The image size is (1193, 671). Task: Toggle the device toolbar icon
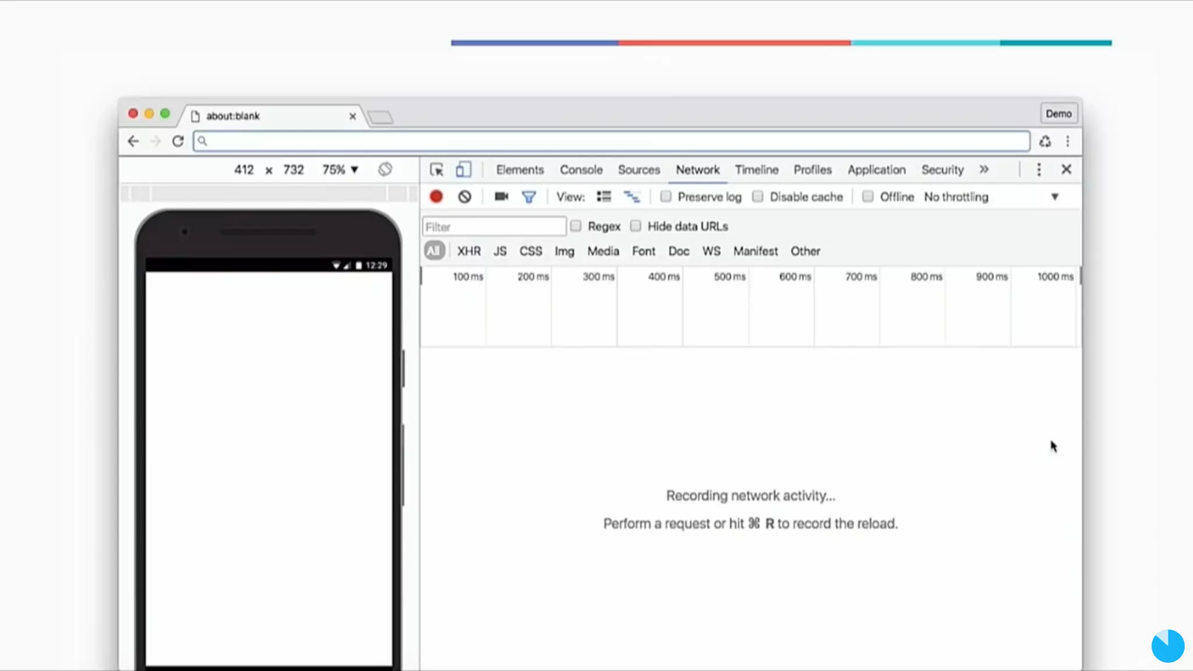(x=463, y=169)
